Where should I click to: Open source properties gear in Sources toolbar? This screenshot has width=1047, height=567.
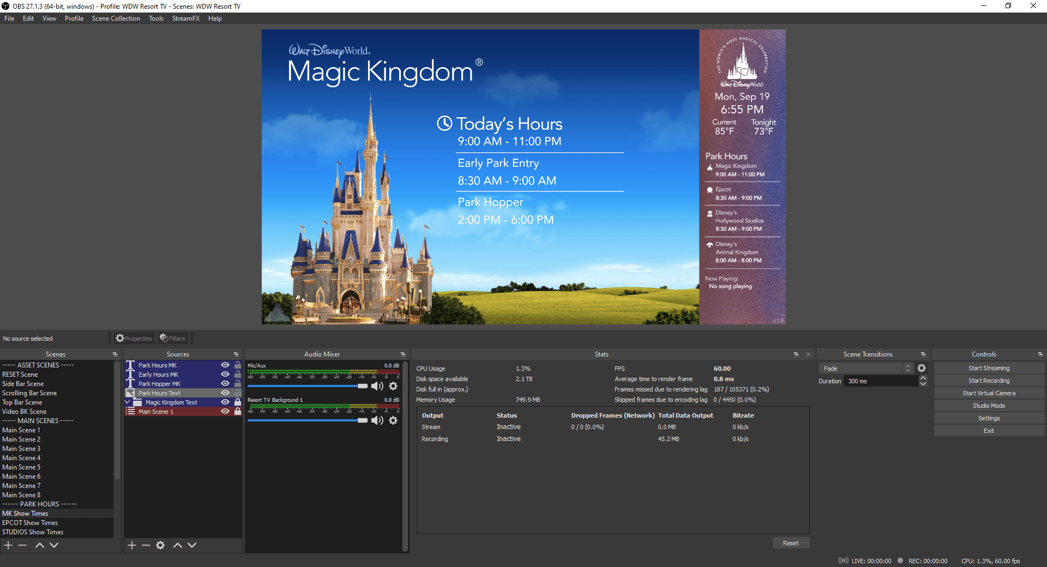(x=160, y=545)
